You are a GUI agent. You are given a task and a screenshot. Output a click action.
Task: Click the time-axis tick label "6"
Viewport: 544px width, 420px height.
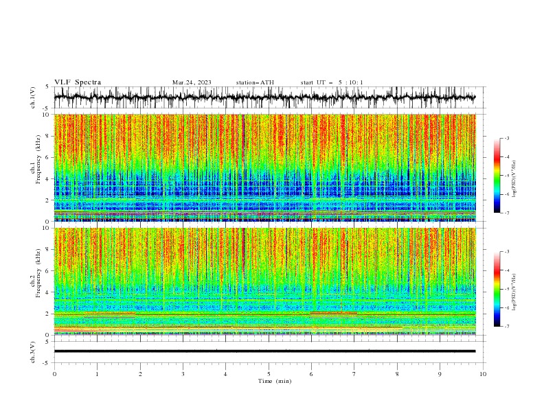coord(311,374)
